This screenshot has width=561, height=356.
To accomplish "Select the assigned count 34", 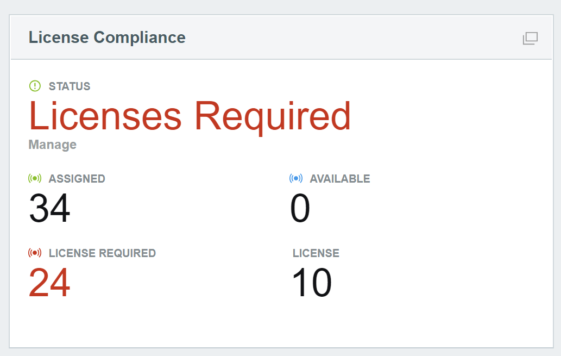I will click(x=49, y=208).
